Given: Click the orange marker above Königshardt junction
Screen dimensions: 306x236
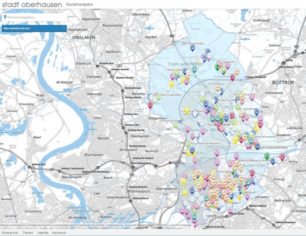Looking at the screenshot, I should (237, 72).
